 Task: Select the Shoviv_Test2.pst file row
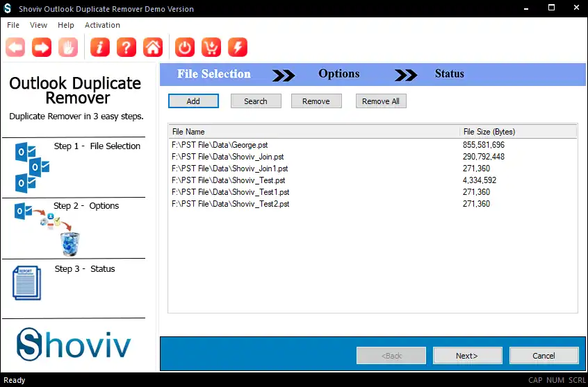coord(373,204)
